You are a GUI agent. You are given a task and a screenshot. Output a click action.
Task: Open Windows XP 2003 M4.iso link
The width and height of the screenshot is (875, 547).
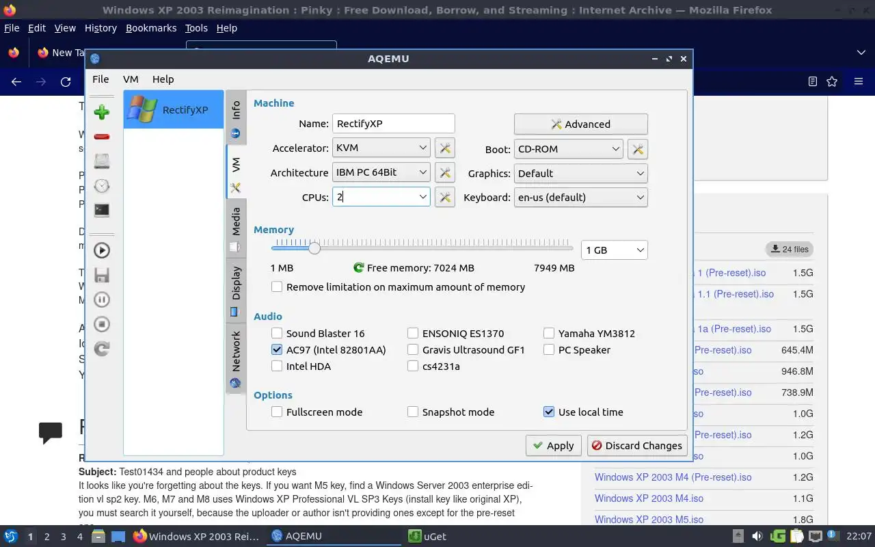649,498
